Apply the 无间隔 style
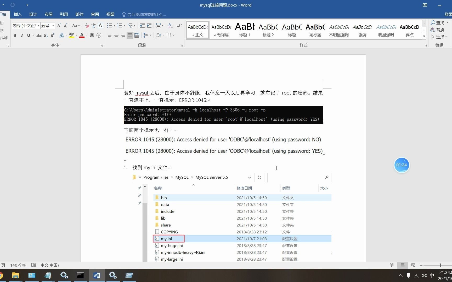The width and height of the screenshot is (452, 282). pos(221,30)
